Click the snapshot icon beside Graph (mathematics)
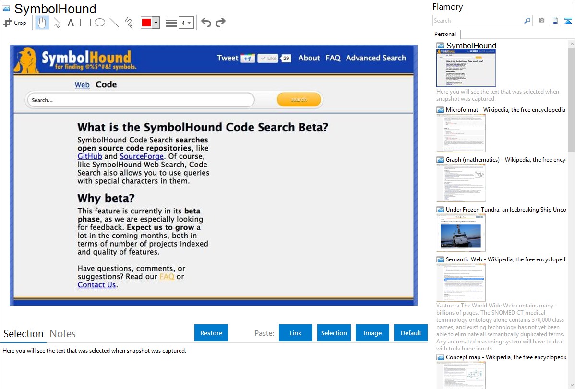 tap(441, 160)
